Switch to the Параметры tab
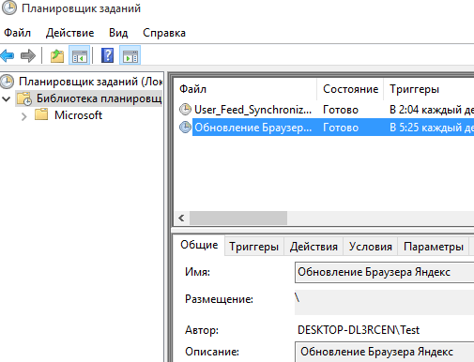 [434, 247]
